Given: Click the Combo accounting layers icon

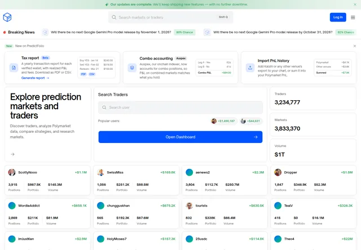Looking at the screenshot, I should (132, 68).
